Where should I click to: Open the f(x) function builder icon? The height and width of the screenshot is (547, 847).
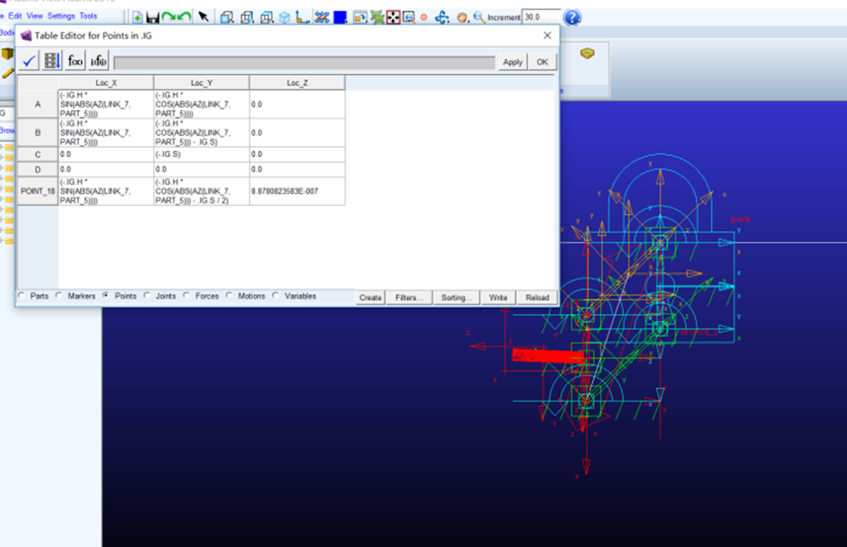pyautogui.click(x=75, y=61)
